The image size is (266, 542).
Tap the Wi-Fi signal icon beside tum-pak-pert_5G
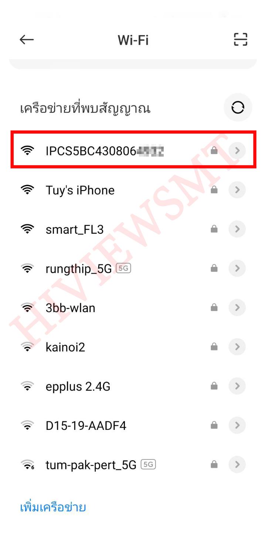point(27,465)
